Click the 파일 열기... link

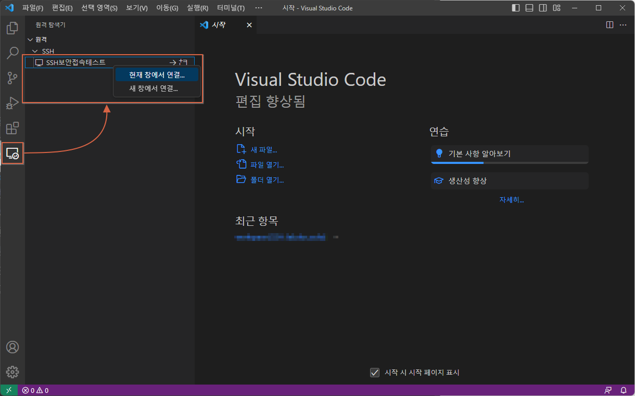pos(267,165)
